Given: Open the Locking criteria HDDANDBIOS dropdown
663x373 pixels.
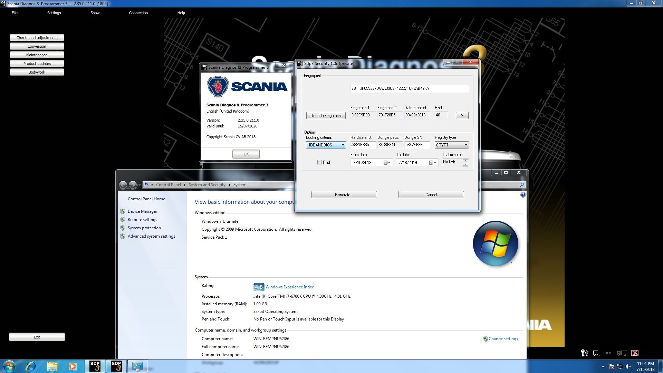Looking at the screenshot, I should click(x=326, y=145).
